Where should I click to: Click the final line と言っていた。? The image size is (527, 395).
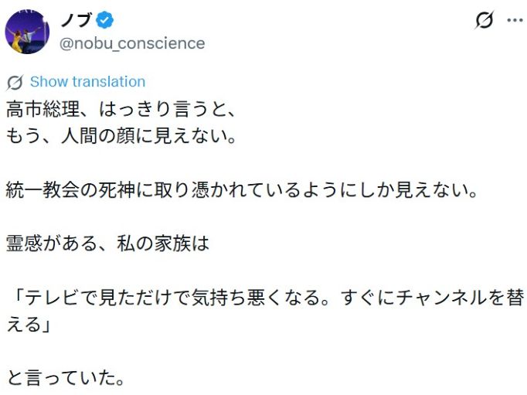(65, 377)
